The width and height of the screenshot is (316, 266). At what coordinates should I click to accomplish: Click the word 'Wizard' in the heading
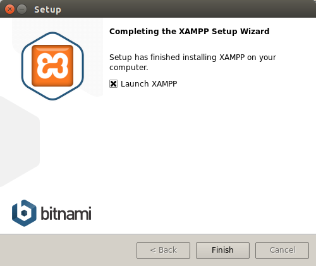pyautogui.click(x=255, y=32)
